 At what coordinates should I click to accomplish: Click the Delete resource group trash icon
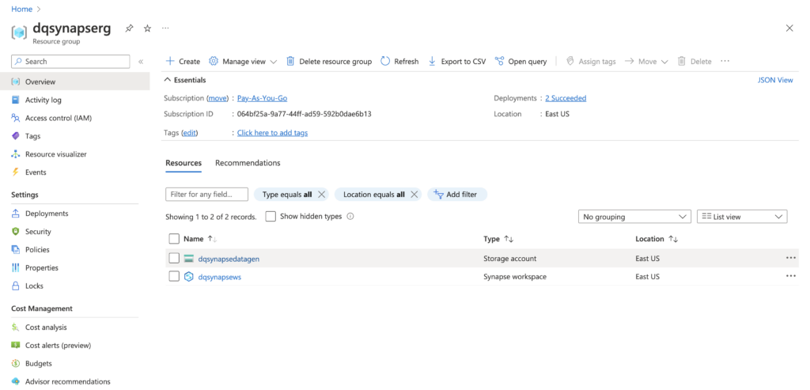pyautogui.click(x=290, y=61)
